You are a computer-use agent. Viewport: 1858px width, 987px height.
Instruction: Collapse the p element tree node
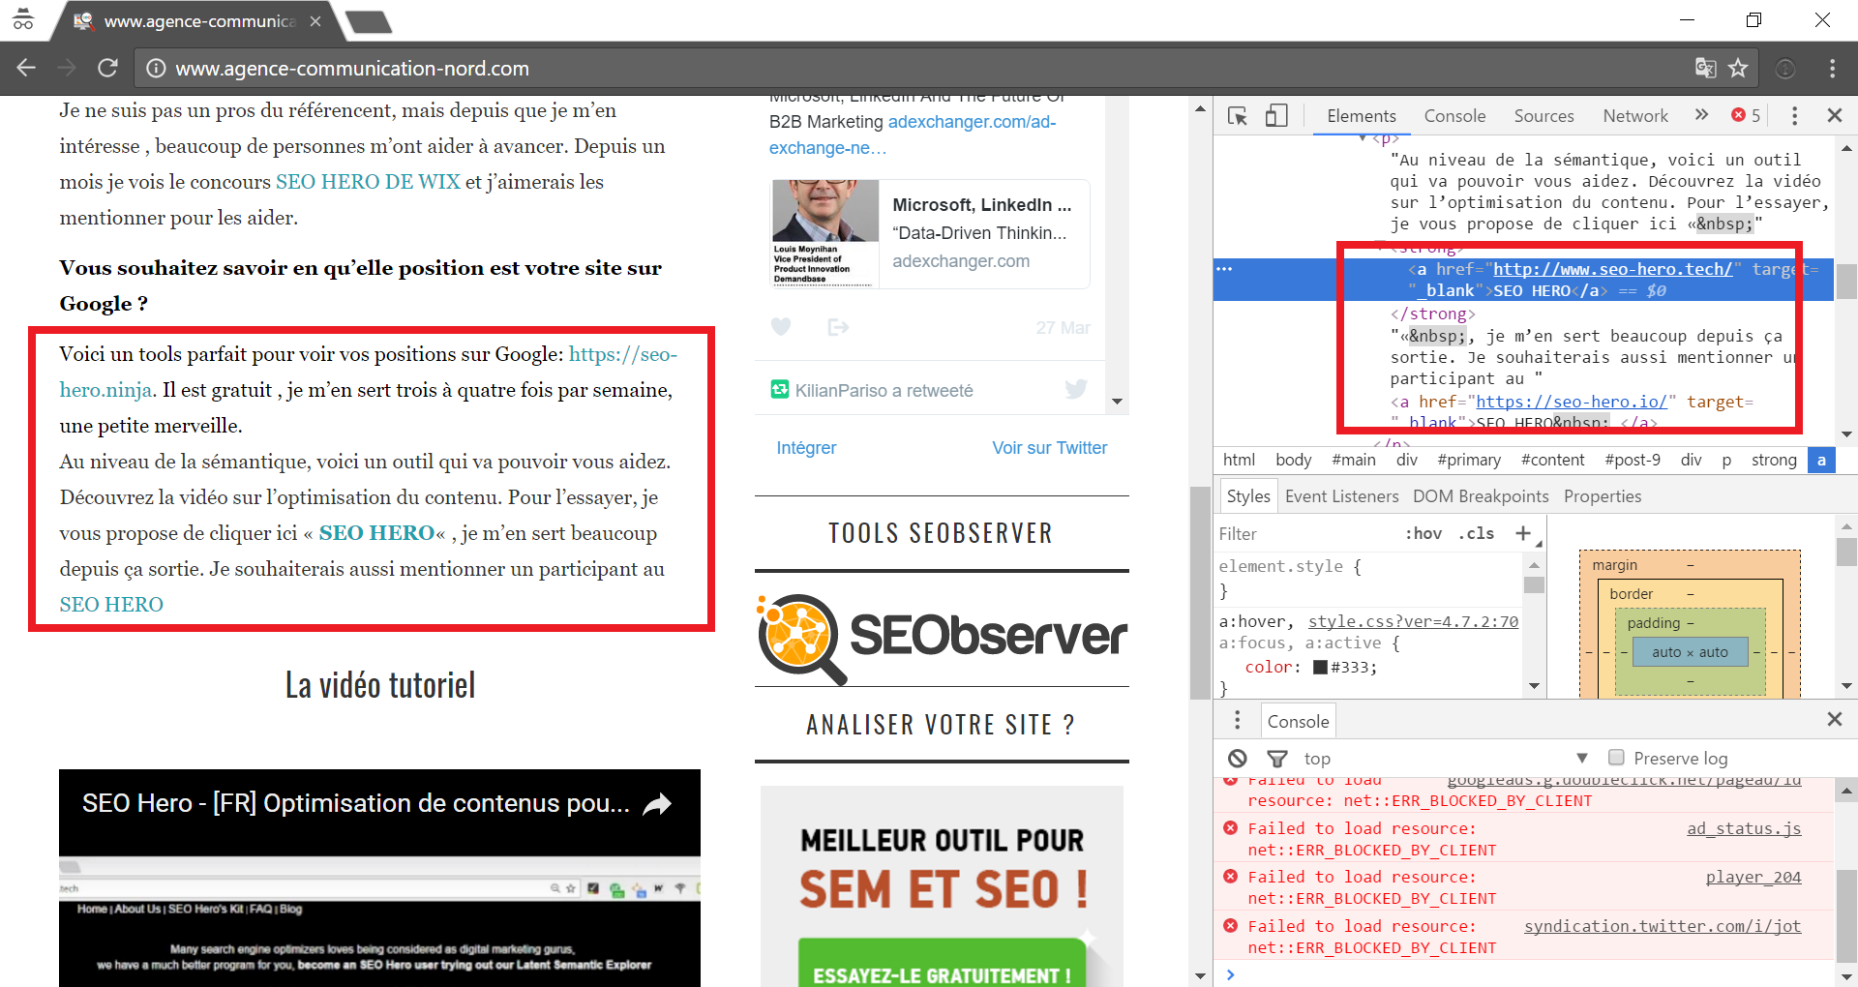click(x=1364, y=138)
